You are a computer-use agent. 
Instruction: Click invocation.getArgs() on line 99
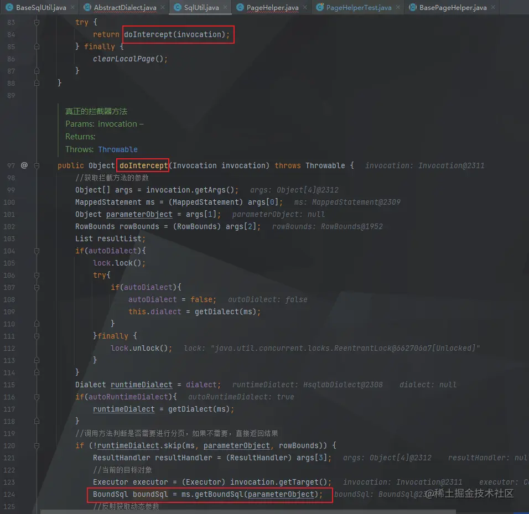click(190, 190)
